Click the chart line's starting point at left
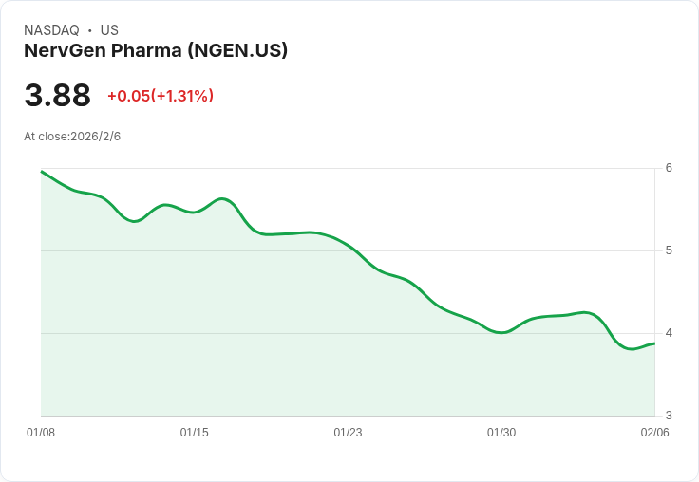This screenshot has width=699, height=482. tap(42, 171)
